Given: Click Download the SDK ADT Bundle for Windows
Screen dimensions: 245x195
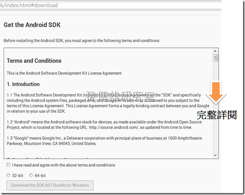Looking at the screenshot, I should pyautogui.click(x=50, y=185).
